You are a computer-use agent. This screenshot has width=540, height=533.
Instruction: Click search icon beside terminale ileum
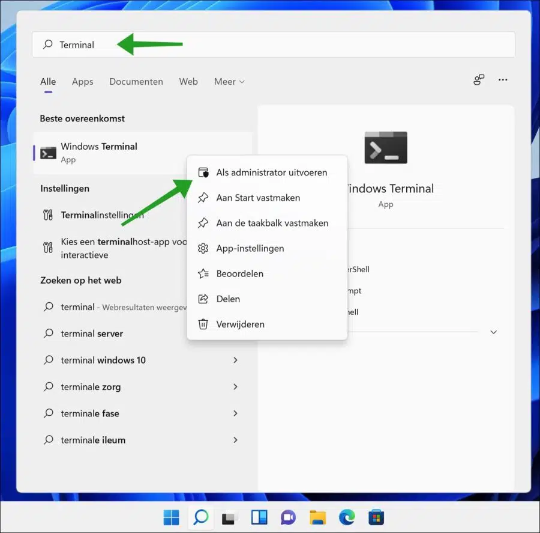tap(49, 439)
